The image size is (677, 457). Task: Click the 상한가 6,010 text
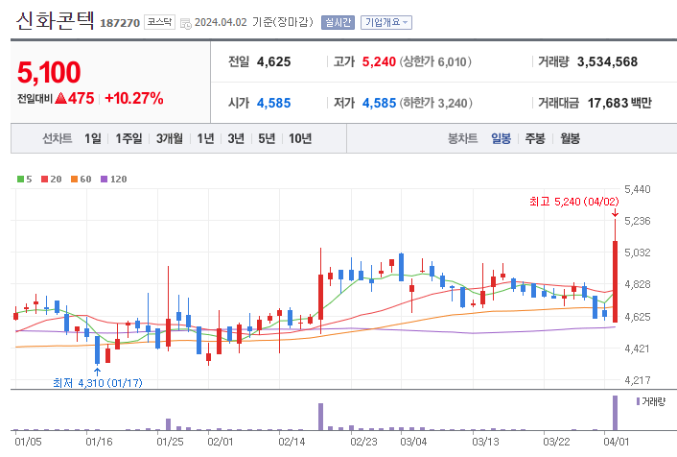(435, 61)
